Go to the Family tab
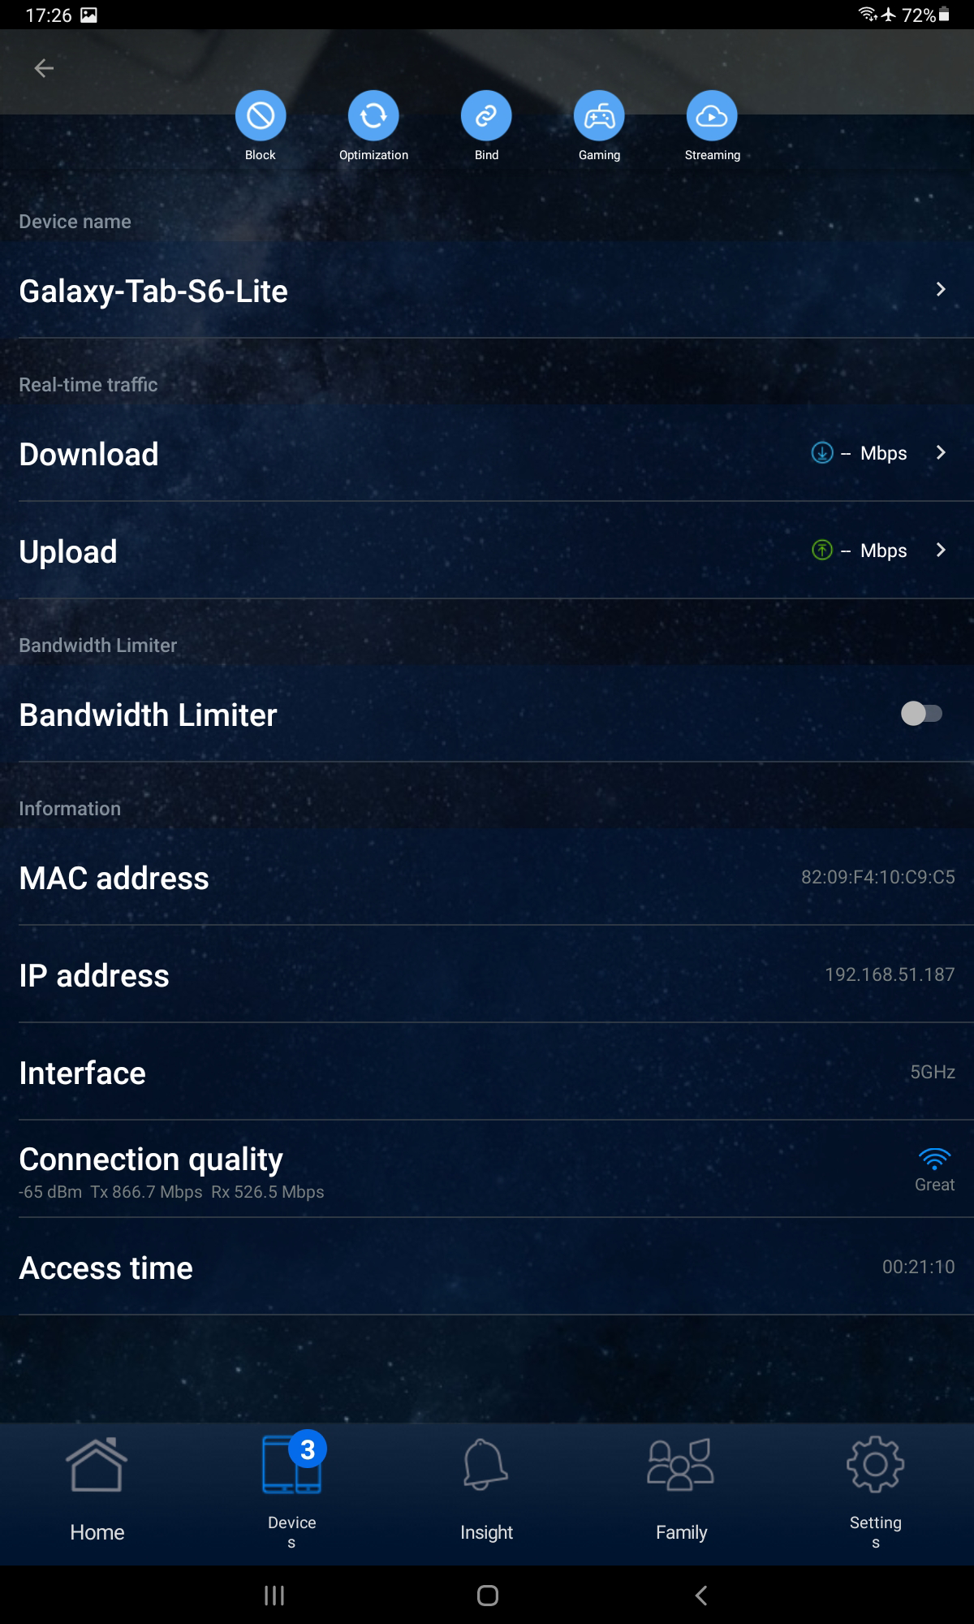974x1624 pixels. point(681,1490)
